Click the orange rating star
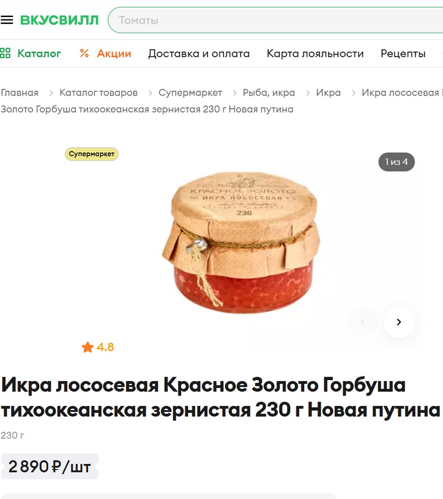This screenshot has height=499, width=443. [x=88, y=347]
